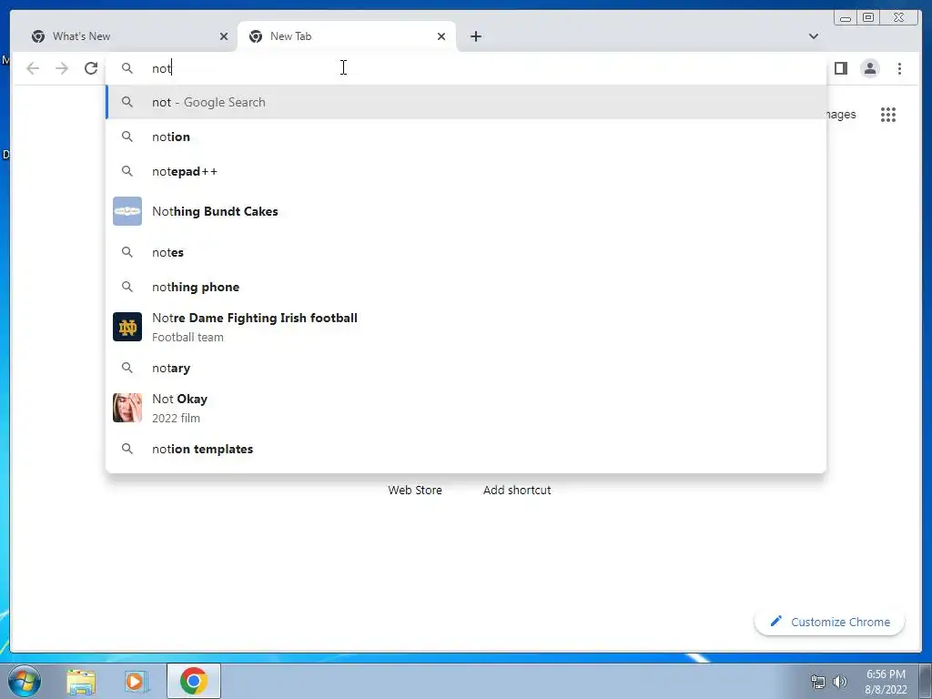Click the Show desktop button
The image size is (932, 699).
[926, 682]
